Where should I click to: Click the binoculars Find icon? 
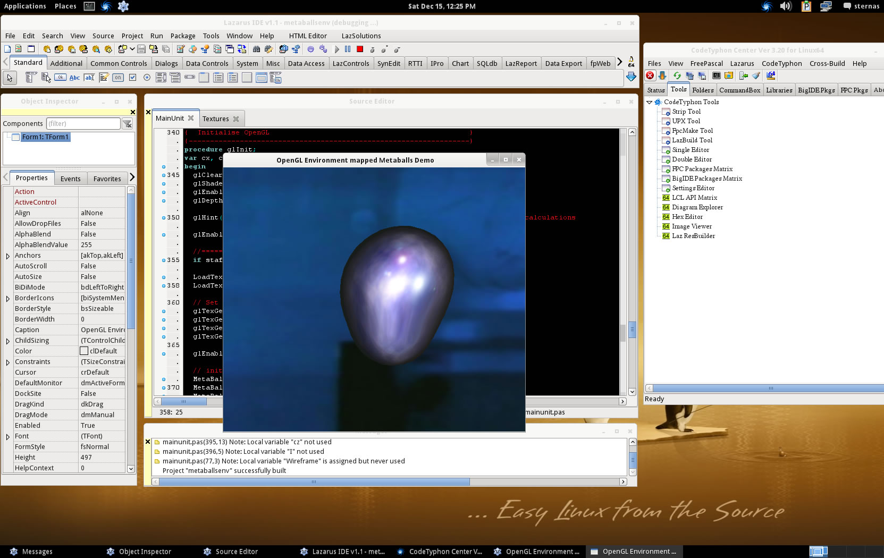point(256,49)
